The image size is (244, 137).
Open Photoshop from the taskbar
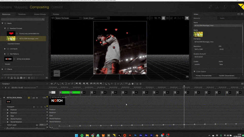click(x=135, y=135)
